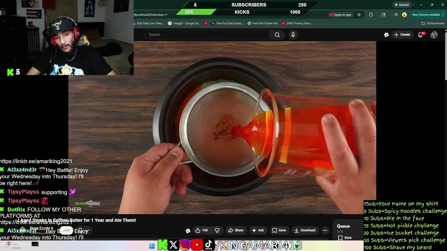Open Chrome media controls icon
Viewport: 447px width, 251px height.
click(x=396, y=15)
